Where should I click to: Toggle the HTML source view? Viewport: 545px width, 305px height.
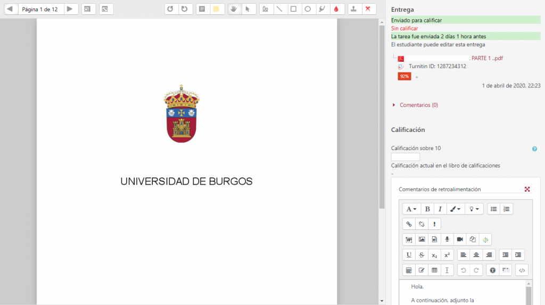(x=522, y=270)
